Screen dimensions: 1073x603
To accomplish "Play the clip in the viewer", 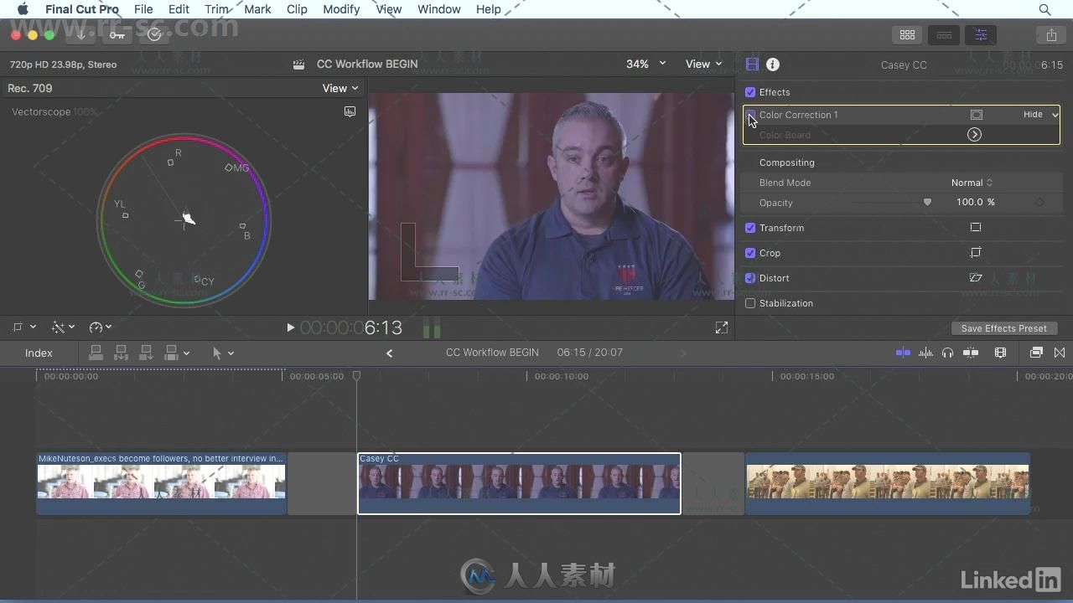I will 290,327.
